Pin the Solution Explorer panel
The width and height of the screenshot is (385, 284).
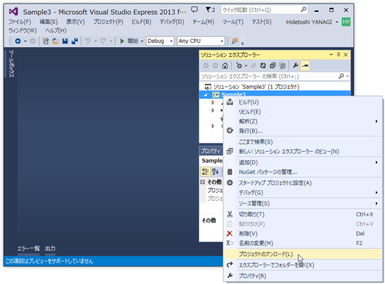click(x=338, y=54)
